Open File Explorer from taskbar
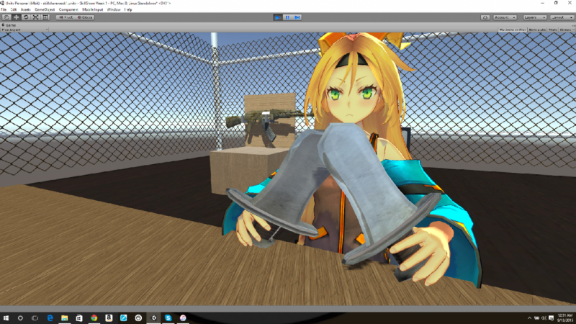 point(65,318)
